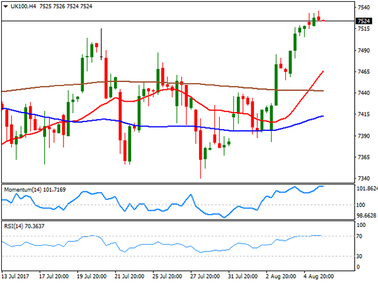Screen dimensions: 378x283
Task: Click the Momentum 100 level label
Action: pyautogui.click(x=361, y=205)
